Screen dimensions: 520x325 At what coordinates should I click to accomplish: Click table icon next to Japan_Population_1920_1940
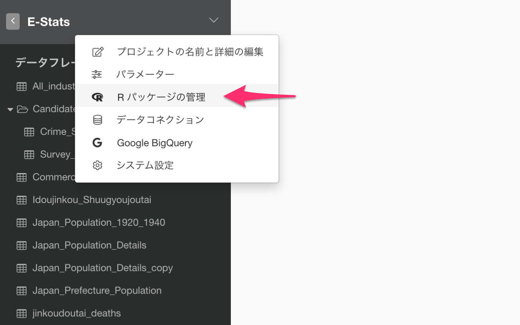pos(22,223)
